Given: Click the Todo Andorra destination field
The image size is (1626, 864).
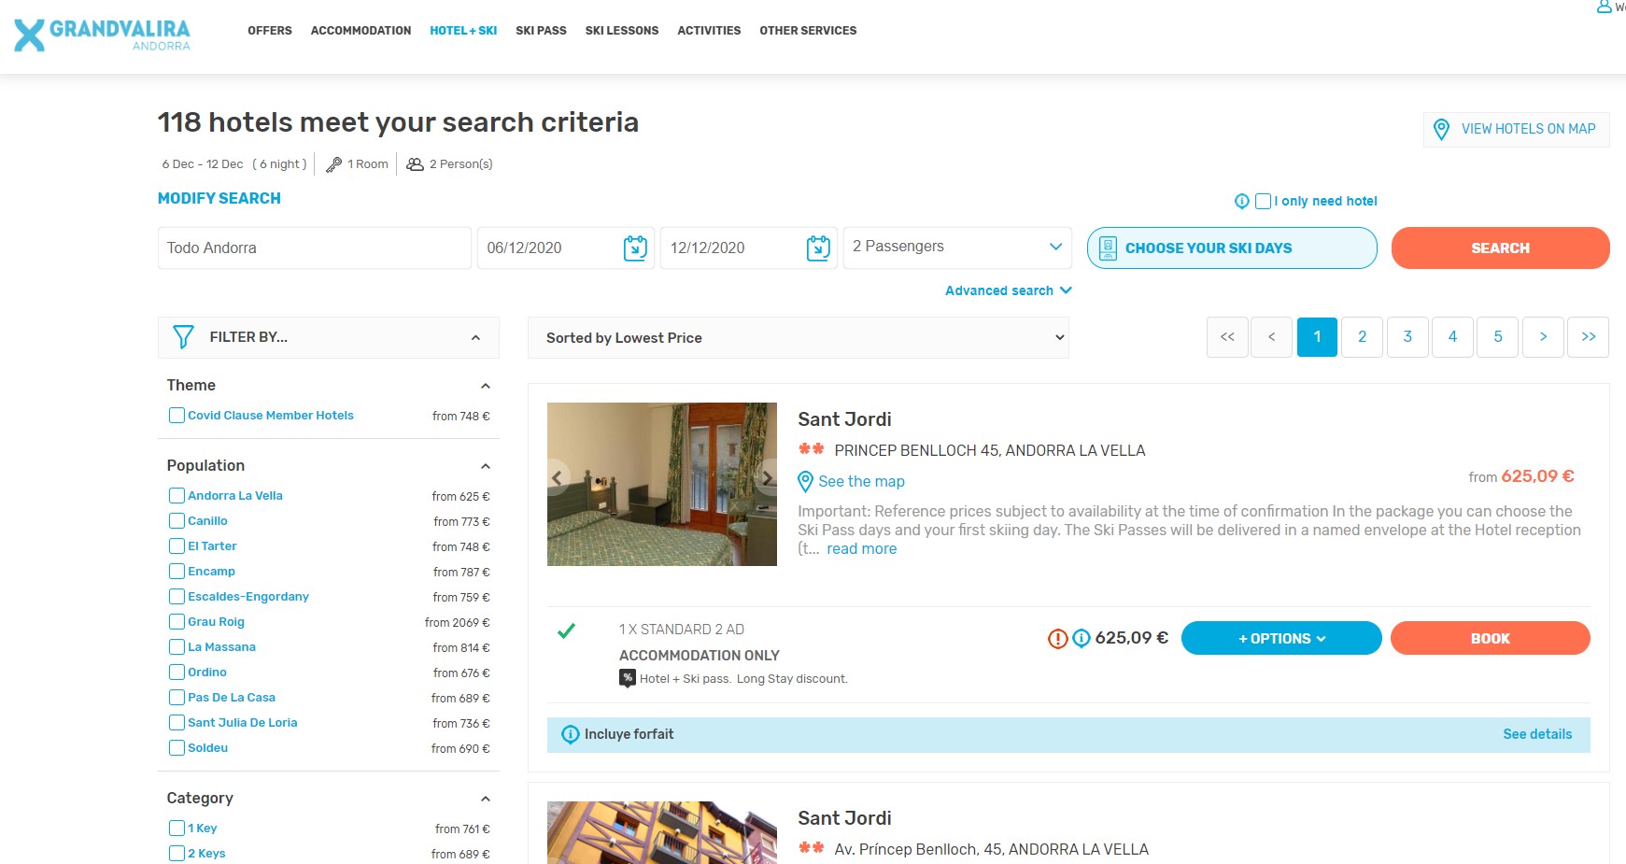Looking at the screenshot, I should pos(314,248).
